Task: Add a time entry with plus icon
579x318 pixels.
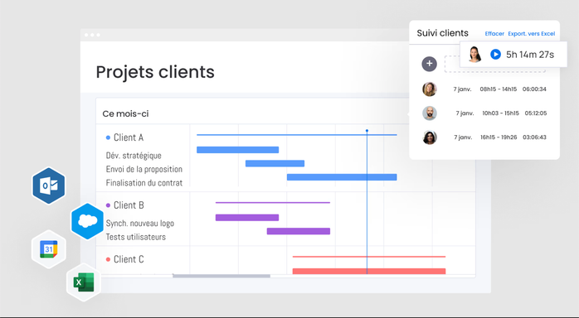Action: (x=429, y=64)
